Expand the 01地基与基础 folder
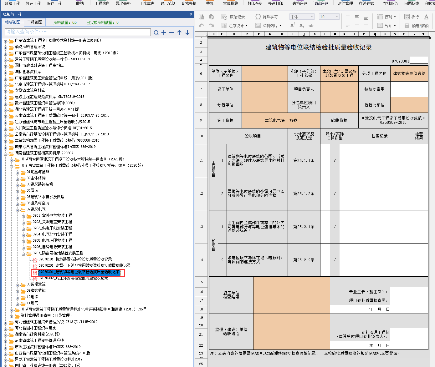435x367 pixels. point(18,173)
